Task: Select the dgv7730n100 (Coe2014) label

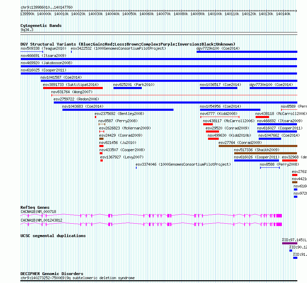Action: pyautogui.click(x=271, y=85)
